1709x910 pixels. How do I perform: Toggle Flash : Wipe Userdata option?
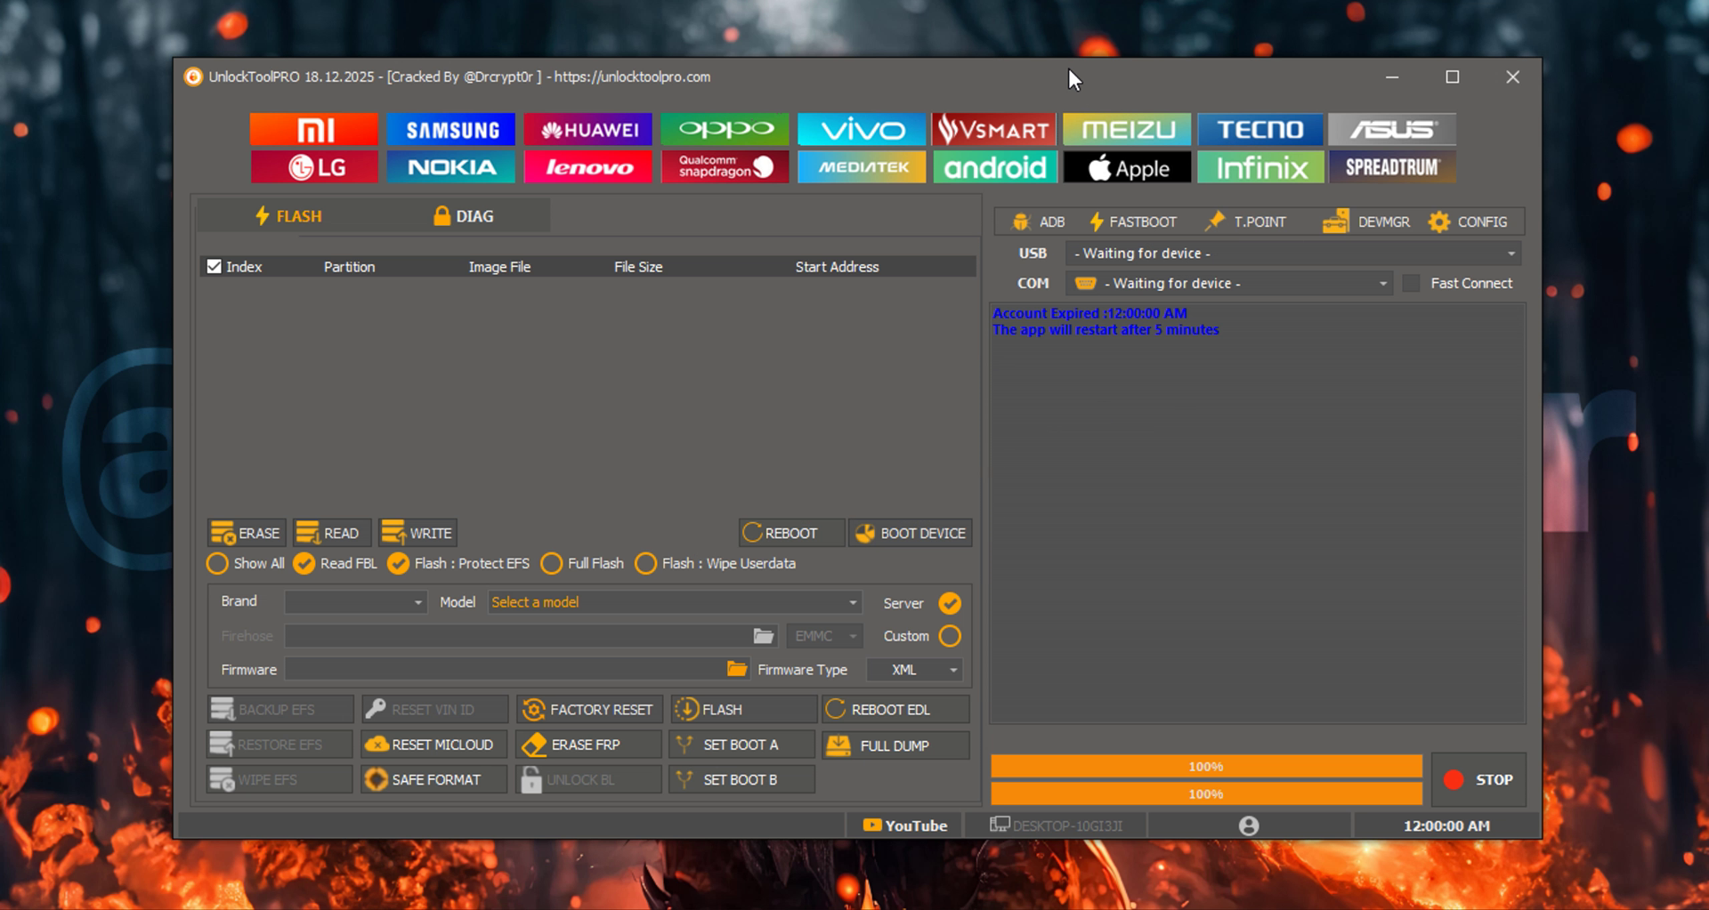(x=645, y=563)
